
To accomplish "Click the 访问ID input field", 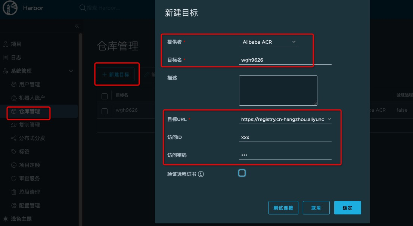I will [285, 137].
